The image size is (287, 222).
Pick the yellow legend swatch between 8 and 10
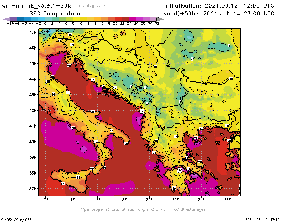pos(76,19)
